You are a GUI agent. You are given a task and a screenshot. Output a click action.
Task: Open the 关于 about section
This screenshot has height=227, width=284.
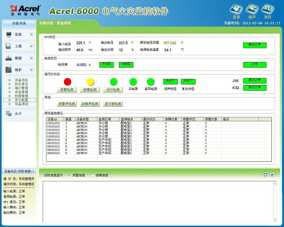pyautogui.click(x=18, y=113)
